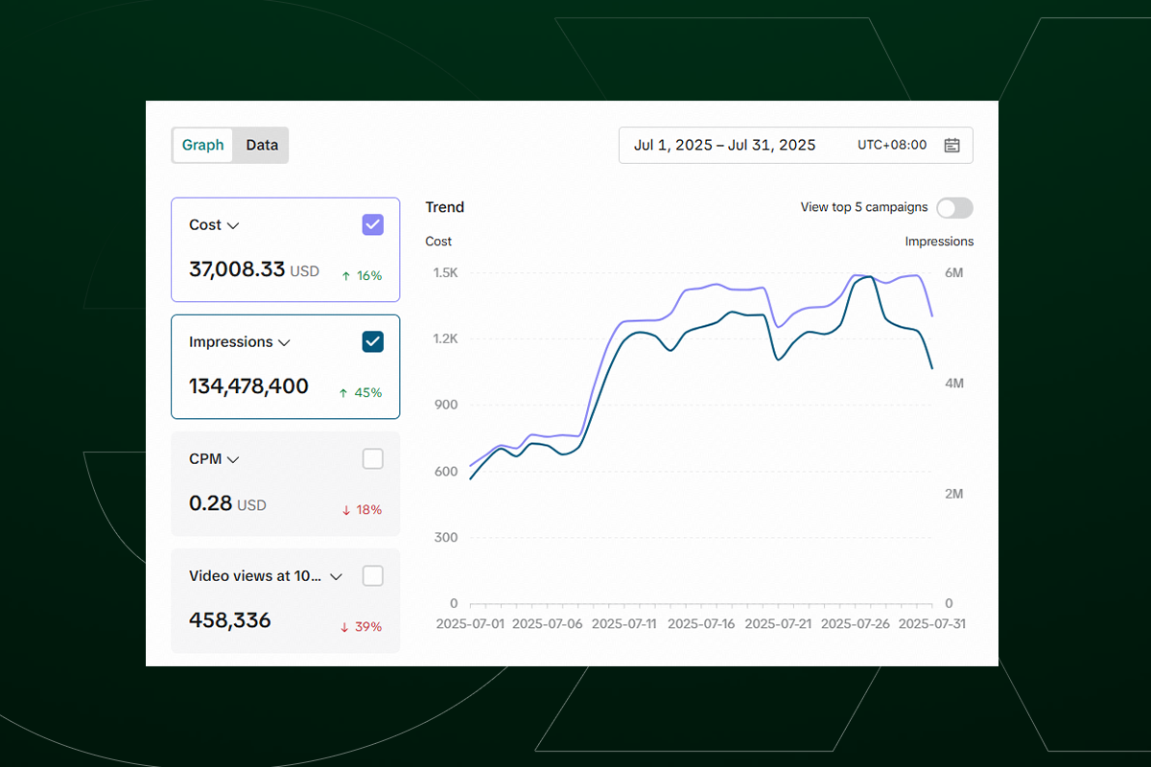Toggle the View top 5 campaigns switch

click(x=954, y=207)
